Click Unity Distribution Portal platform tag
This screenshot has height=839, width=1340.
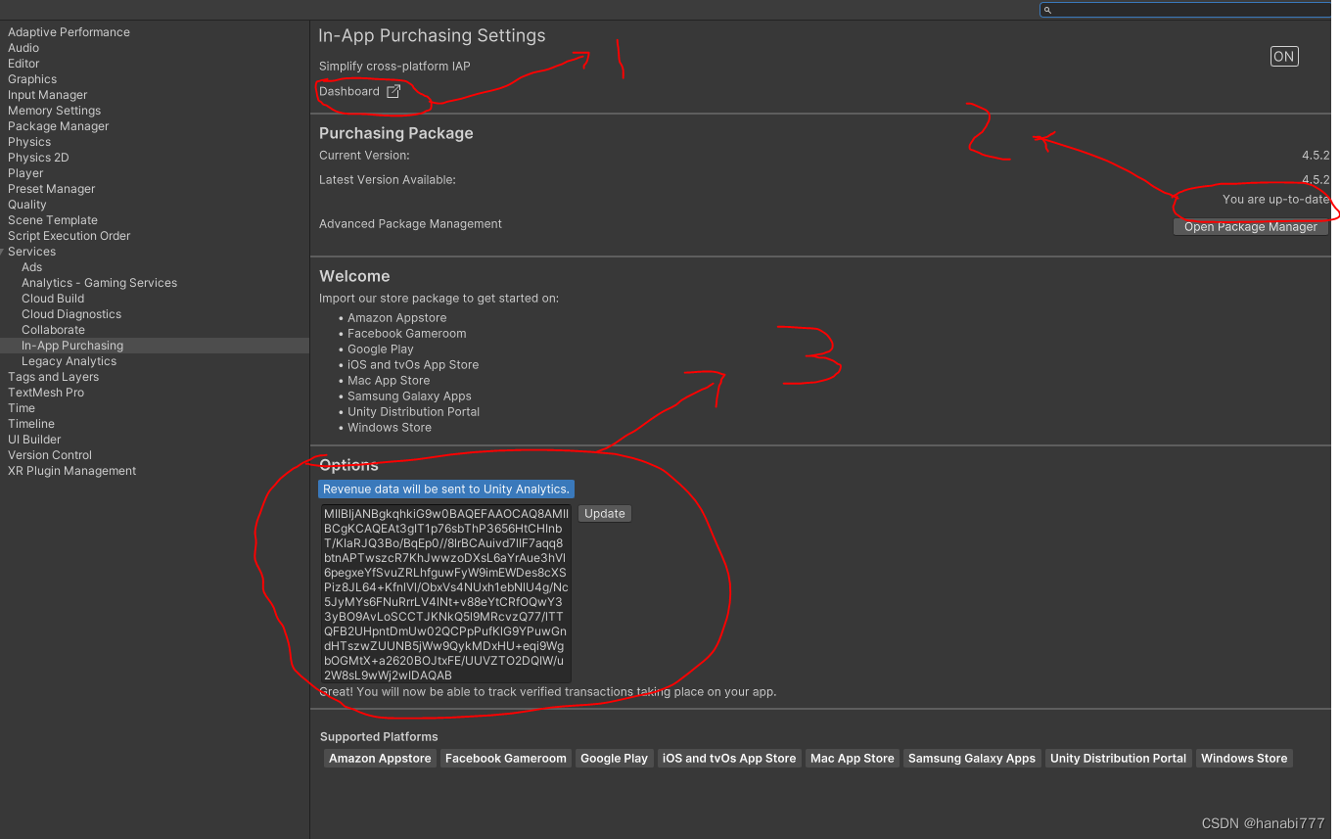[1119, 759]
